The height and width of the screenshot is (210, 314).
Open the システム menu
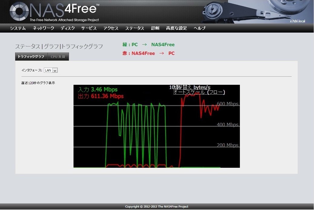coord(18,28)
